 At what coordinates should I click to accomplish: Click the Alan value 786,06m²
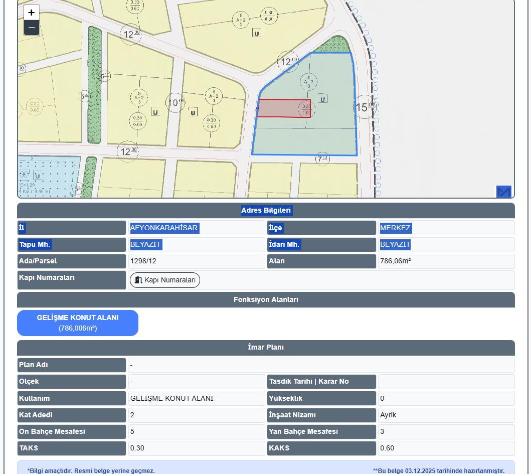pyautogui.click(x=396, y=261)
